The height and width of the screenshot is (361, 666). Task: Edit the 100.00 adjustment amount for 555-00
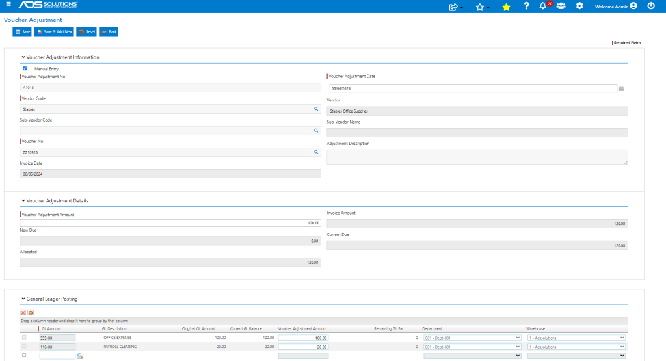pyautogui.click(x=303, y=338)
